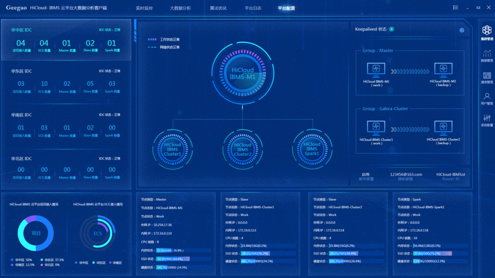Viewport: 495px width, 278px height.
Task: Open the list menu icon in title bar
Action: [455, 8]
